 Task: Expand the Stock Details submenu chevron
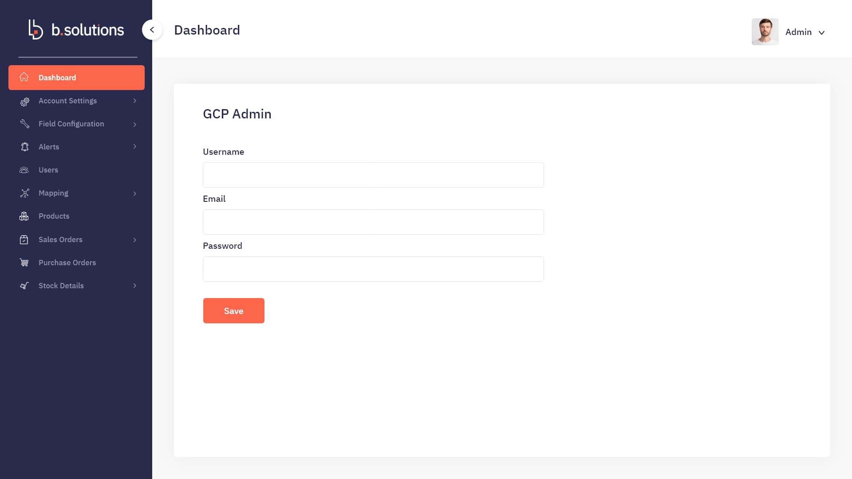point(135,286)
